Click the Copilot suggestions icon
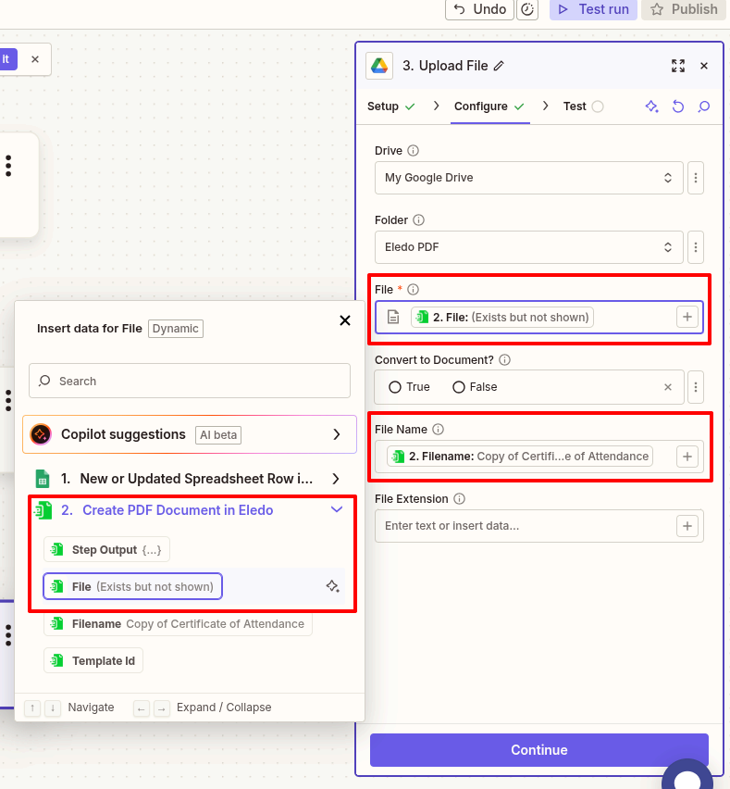This screenshot has height=789, width=730. point(41,434)
